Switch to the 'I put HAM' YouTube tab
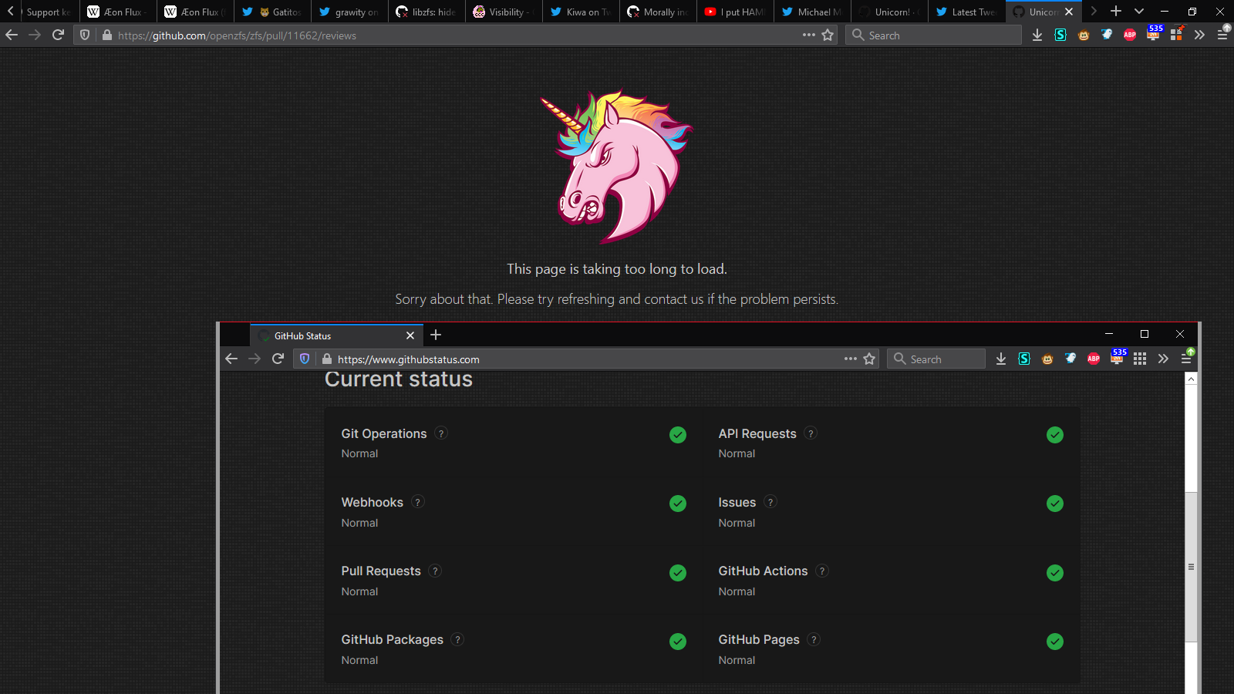Screen dimensions: 1234x694 coord(735,12)
